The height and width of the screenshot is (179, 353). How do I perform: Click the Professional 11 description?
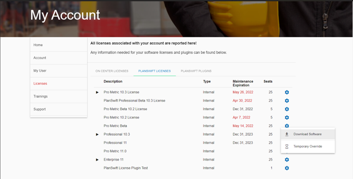[x=115, y=143]
